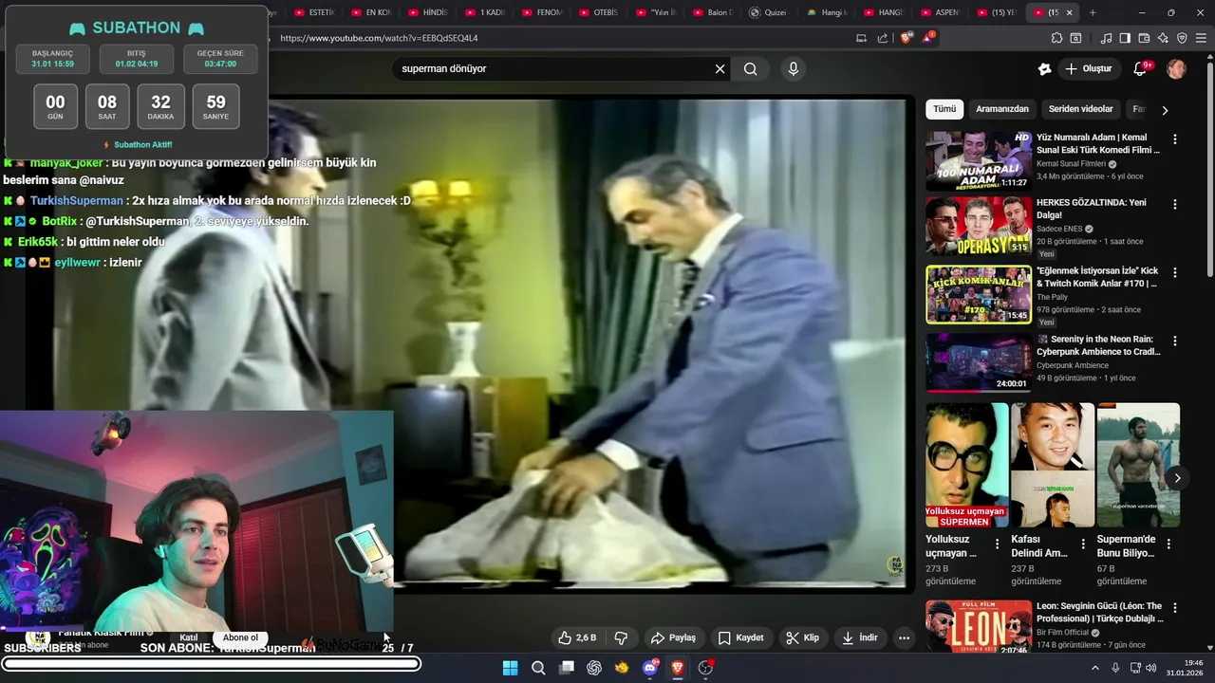Click the Katıl join button
Screen dimensions: 1215x683
189,637
